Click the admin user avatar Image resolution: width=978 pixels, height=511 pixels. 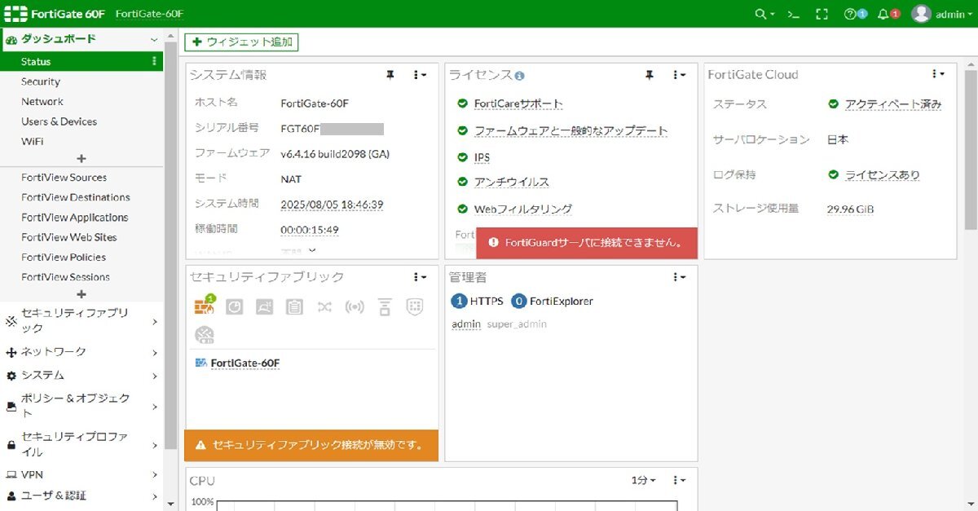pyautogui.click(x=921, y=14)
